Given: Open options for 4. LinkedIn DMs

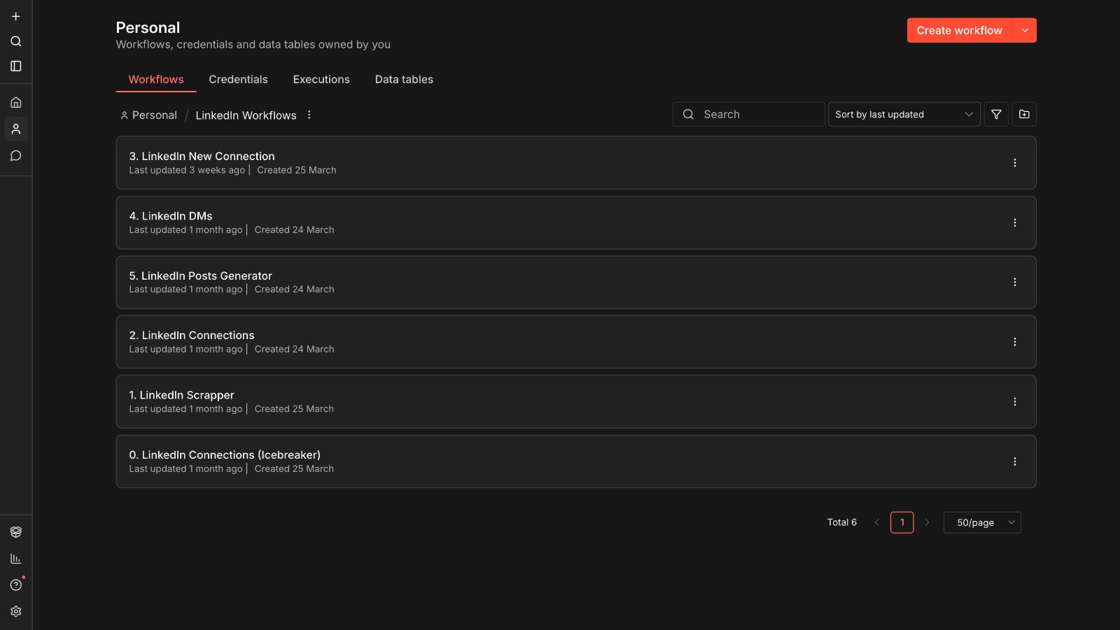Looking at the screenshot, I should pos(1014,223).
